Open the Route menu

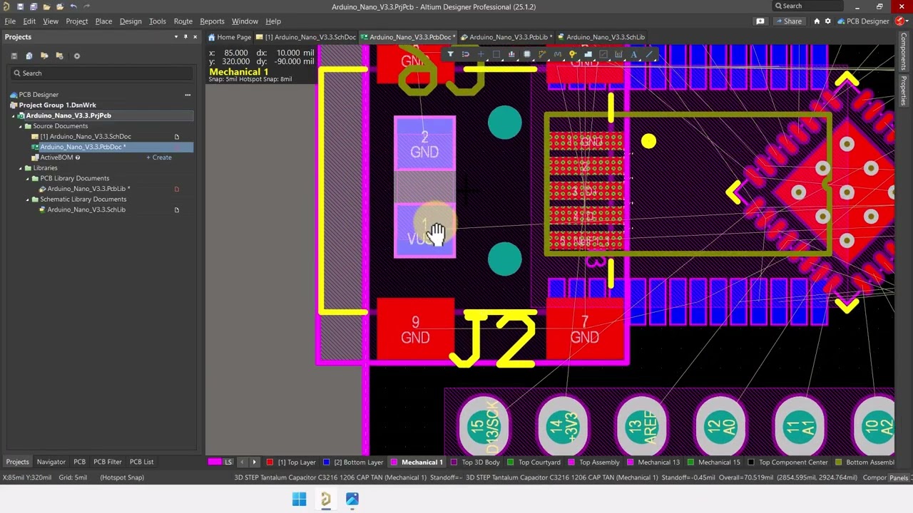coord(183,21)
